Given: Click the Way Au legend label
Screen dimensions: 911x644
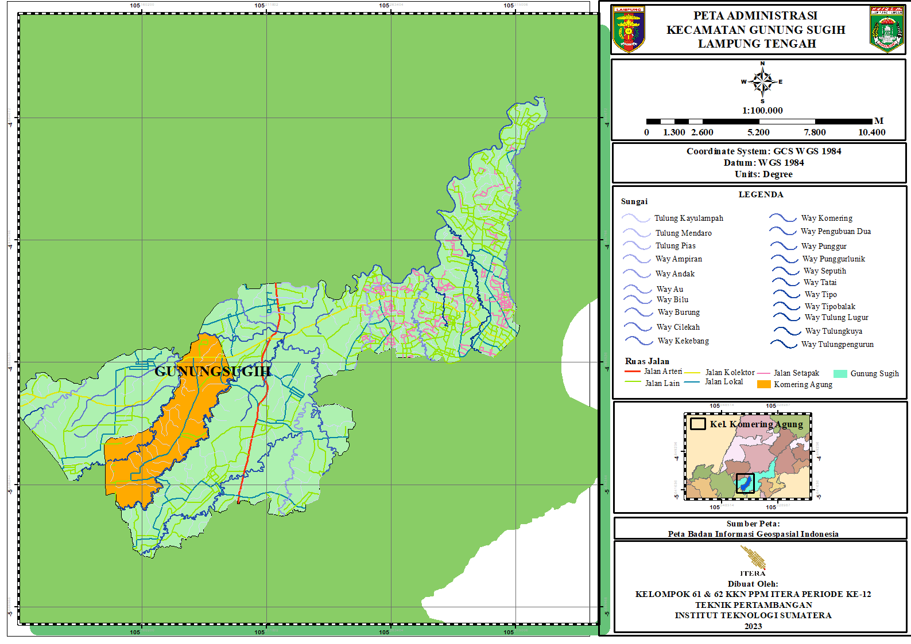Looking at the screenshot, I should click(x=670, y=289).
